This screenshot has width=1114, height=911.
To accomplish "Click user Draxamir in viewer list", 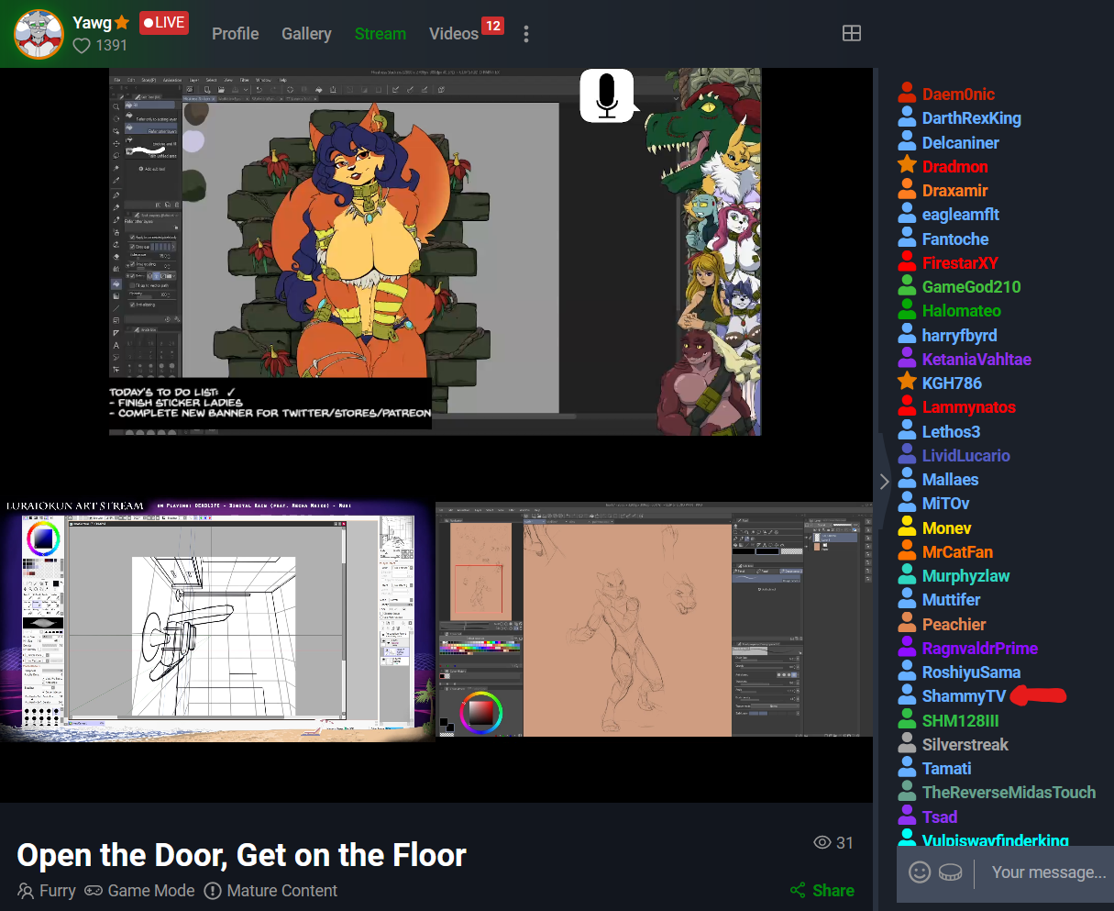I will coord(954,191).
